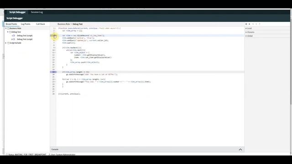The height and width of the screenshot is (164, 292).
Task: Click the Business Rule breadcrumb
Action: coord(64,24)
